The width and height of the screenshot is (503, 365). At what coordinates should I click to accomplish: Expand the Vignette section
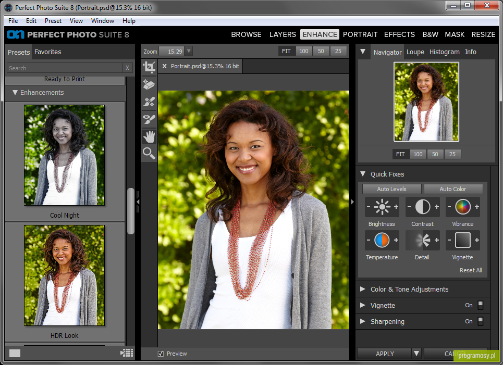click(x=362, y=305)
